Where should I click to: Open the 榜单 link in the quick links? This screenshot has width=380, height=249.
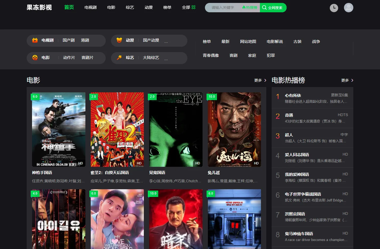click(207, 42)
